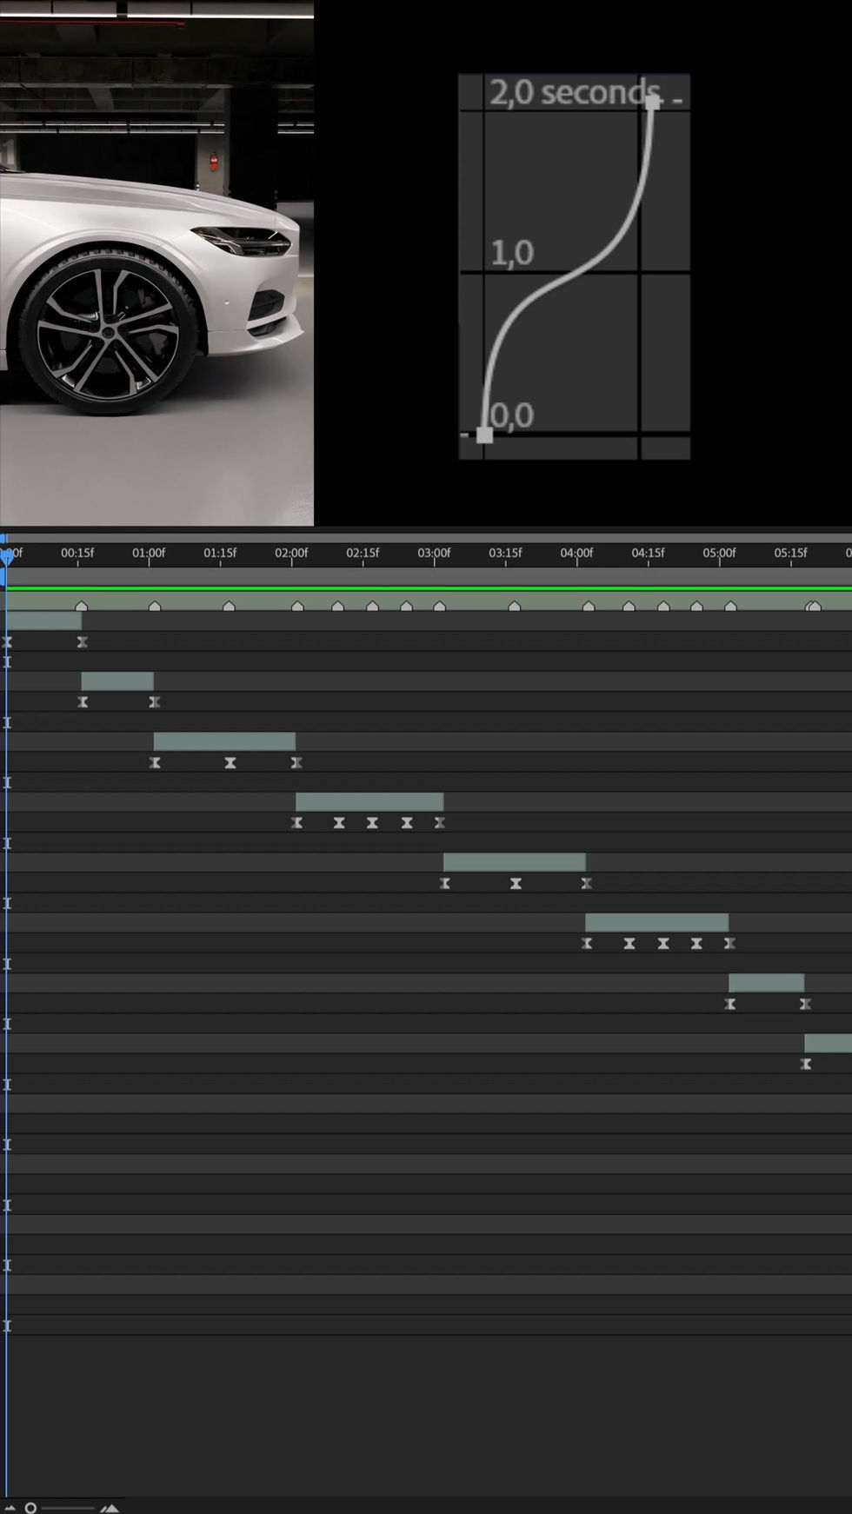Select the layer marker near 02:00f
The width and height of the screenshot is (852, 1514).
point(297,606)
